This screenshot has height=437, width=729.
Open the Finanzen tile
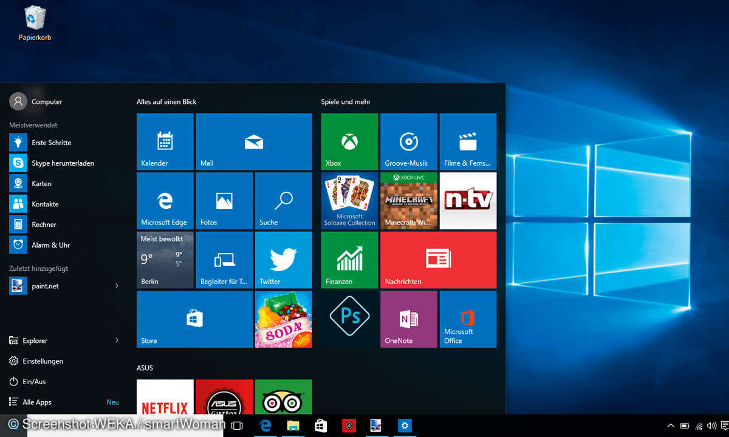point(349,260)
